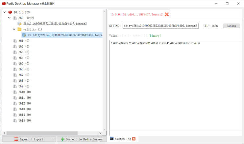Screen dimensions: 244x144
Task: Click the db14 database icon
Action: pyautogui.click(x=15, y=115)
